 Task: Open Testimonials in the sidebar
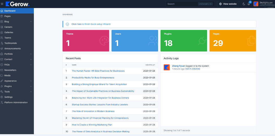coord(10,43)
